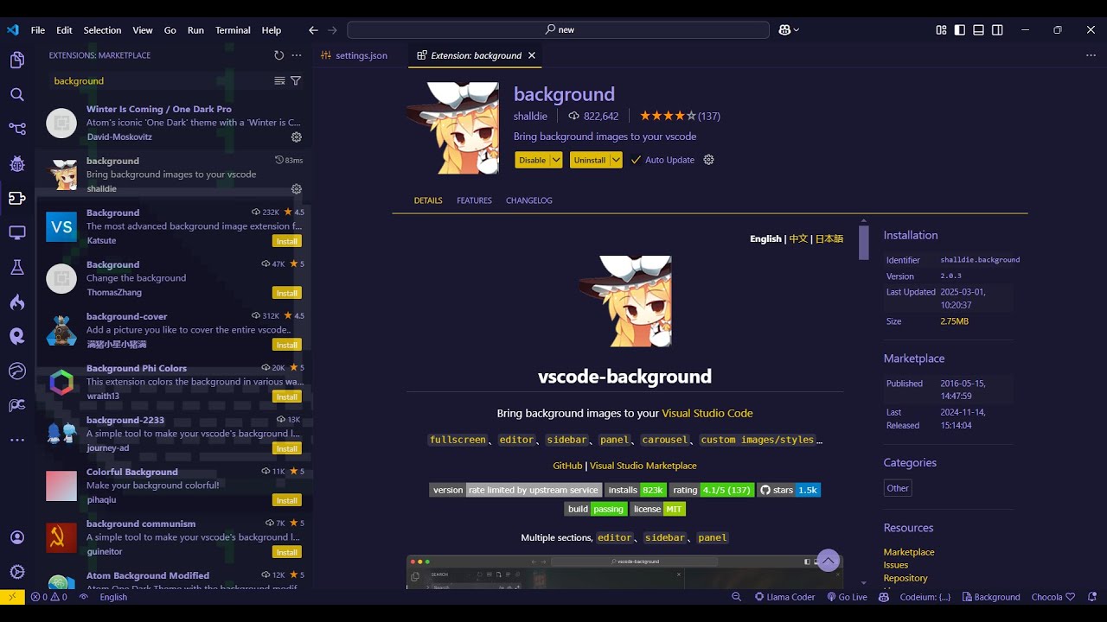The width and height of the screenshot is (1107, 622).
Task: Click Go Live in status bar
Action: [x=847, y=597]
